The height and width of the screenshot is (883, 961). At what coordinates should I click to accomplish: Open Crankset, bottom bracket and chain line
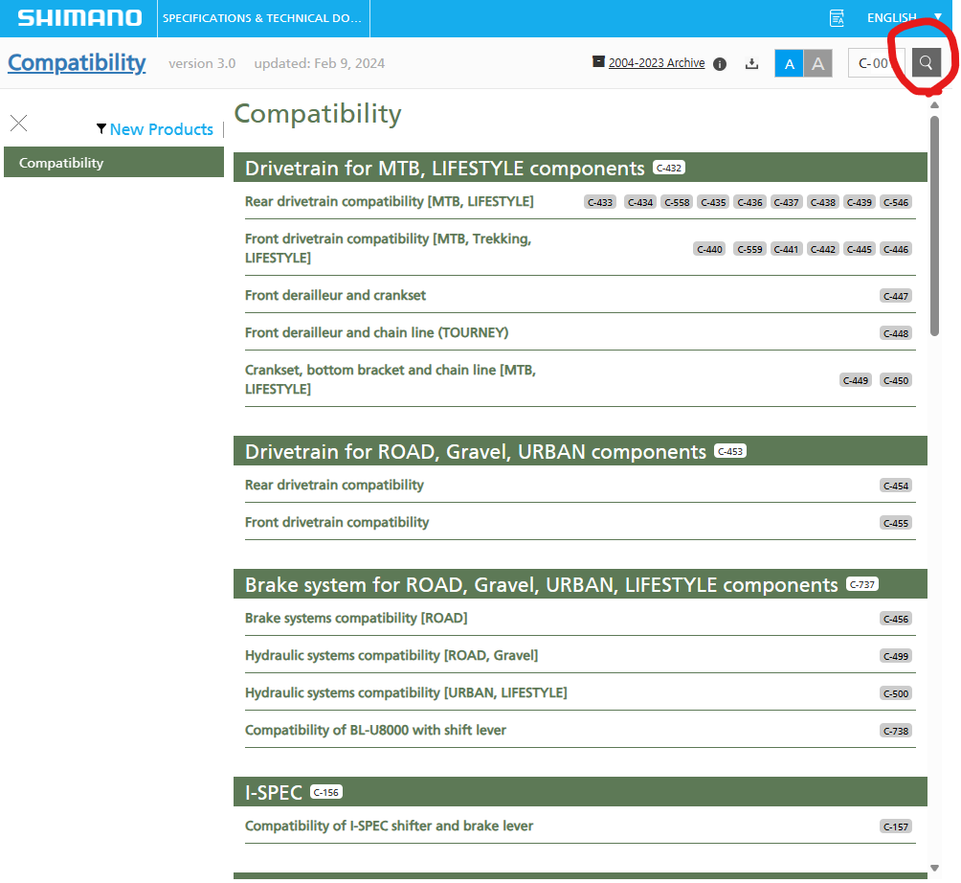point(391,379)
